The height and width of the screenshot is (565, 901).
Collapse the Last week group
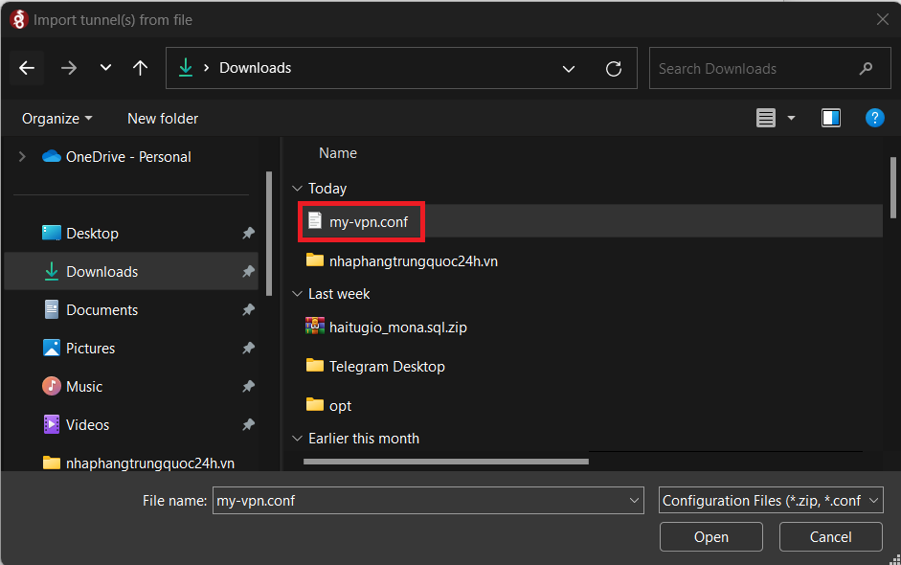[297, 294]
